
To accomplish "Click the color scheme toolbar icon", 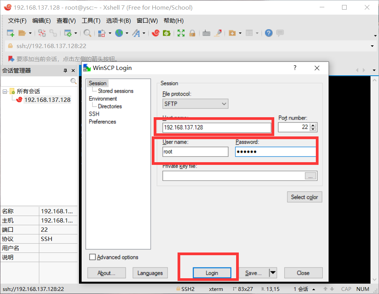I will point(102,33).
